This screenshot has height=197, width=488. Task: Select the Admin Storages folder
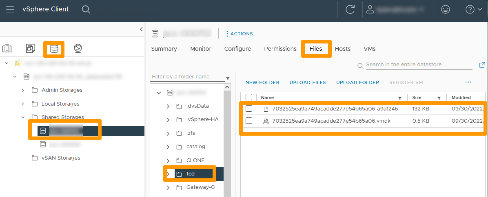[x=62, y=90]
